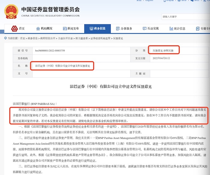The image size is (210, 175).
Task: Click the building icon for 机构概况
Action: (x=38, y=28)
